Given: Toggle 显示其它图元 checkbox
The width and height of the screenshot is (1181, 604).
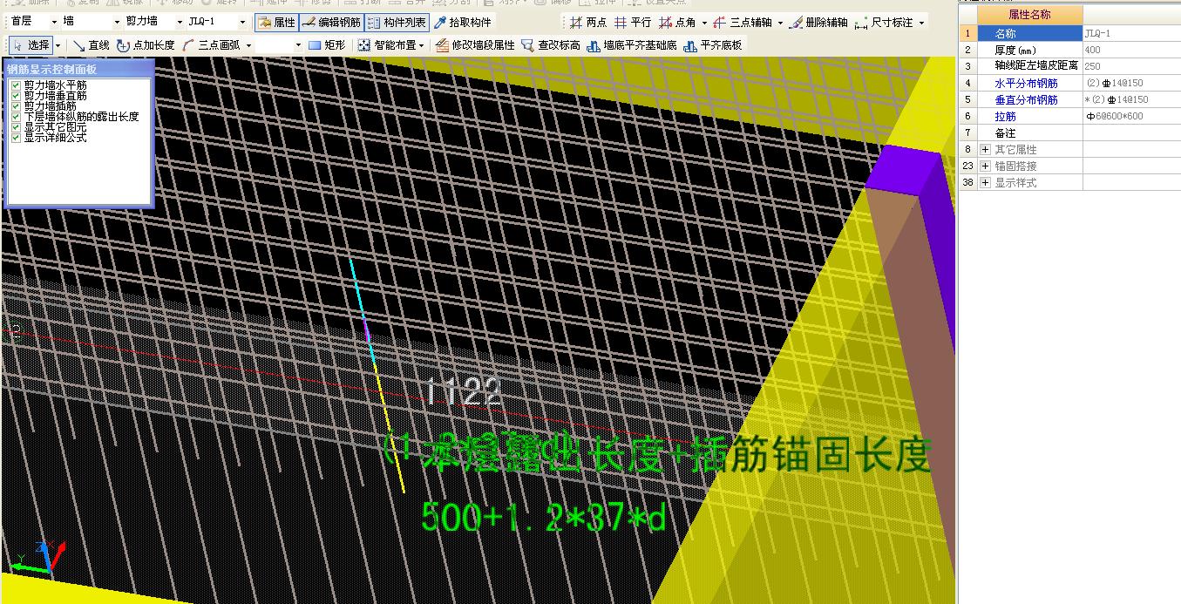Looking at the screenshot, I should (x=16, y=127).
